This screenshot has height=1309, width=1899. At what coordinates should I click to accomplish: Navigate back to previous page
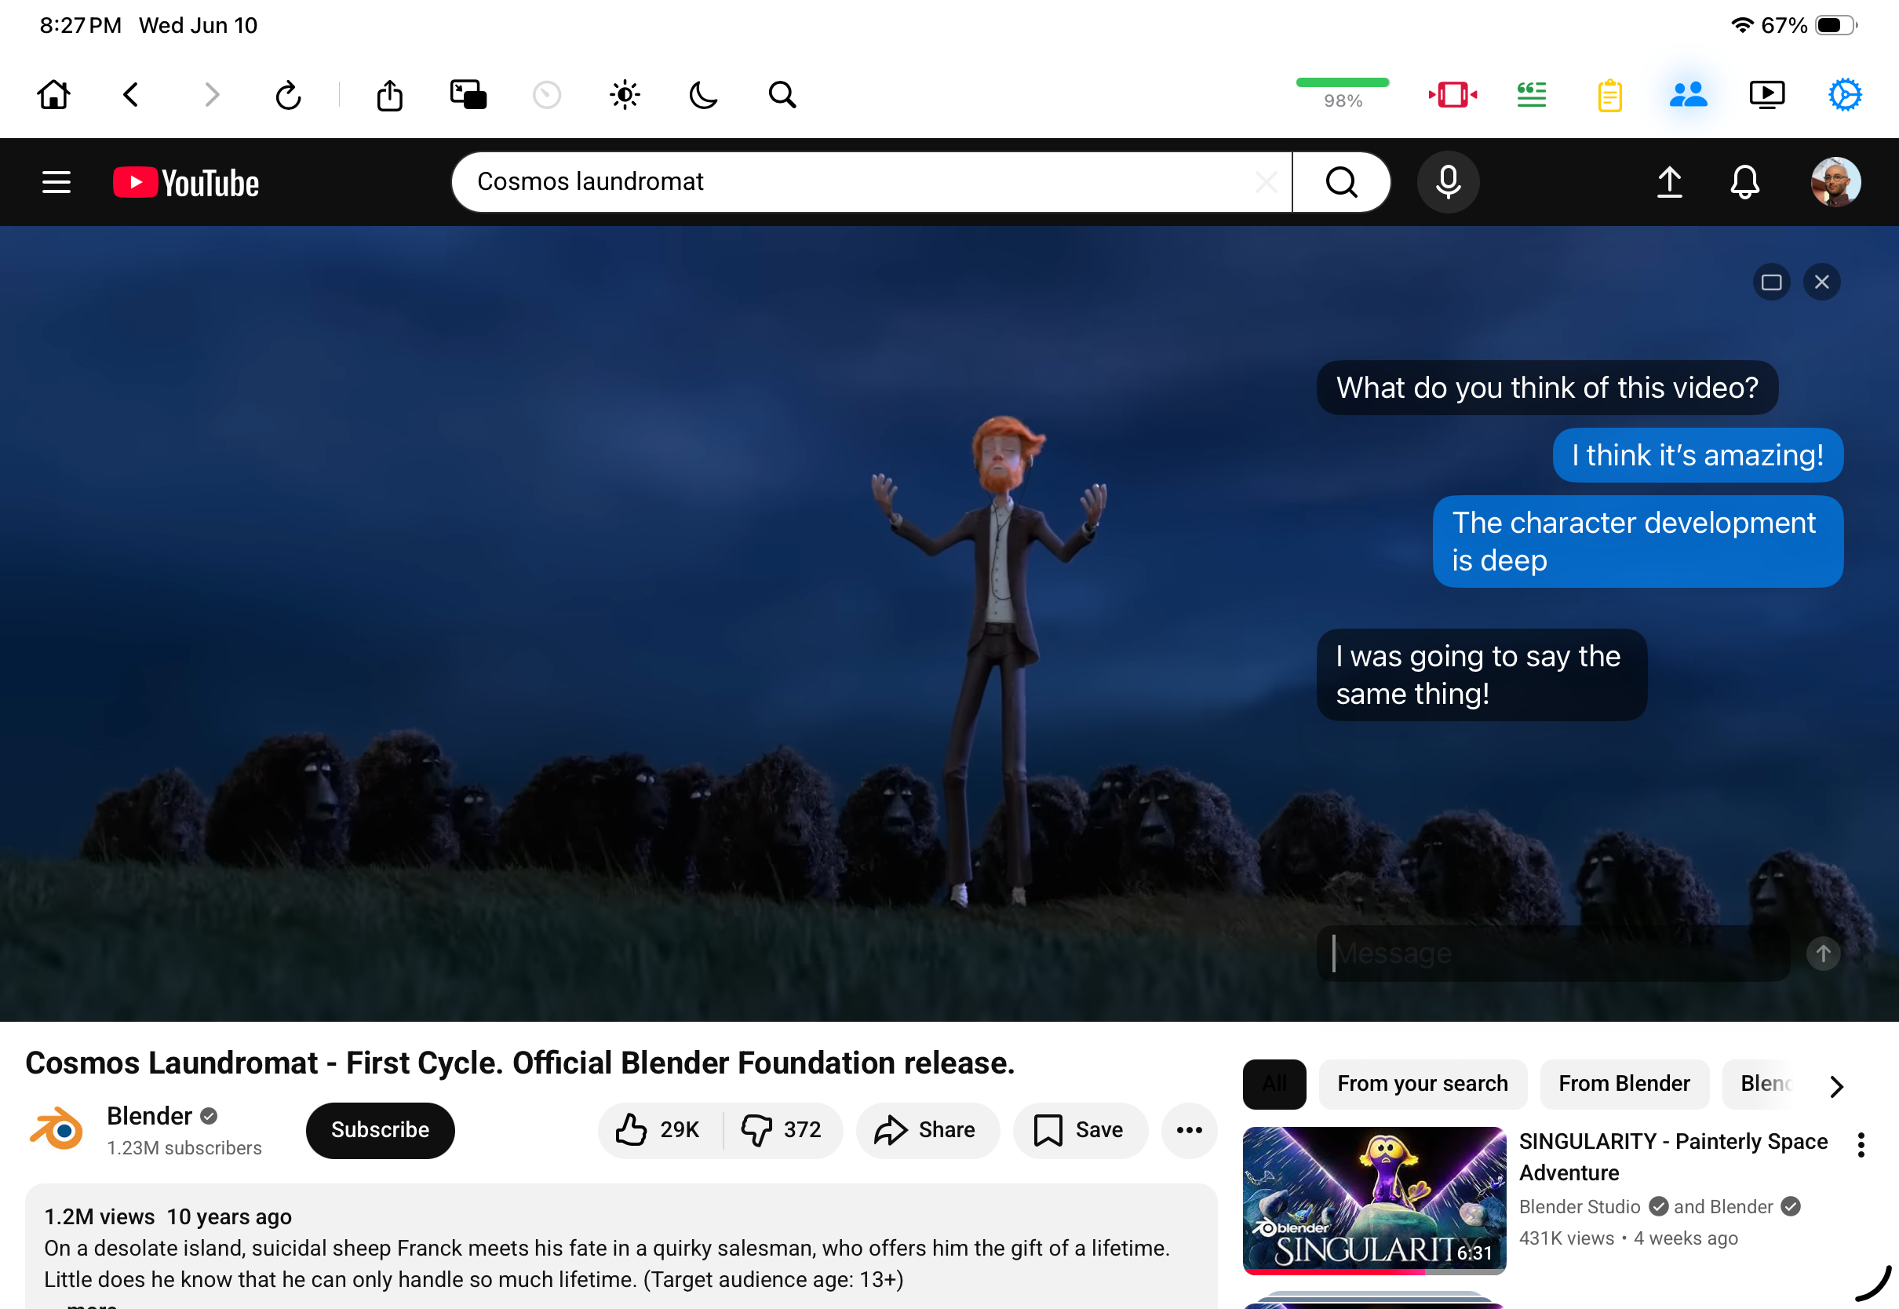[130, 95]
